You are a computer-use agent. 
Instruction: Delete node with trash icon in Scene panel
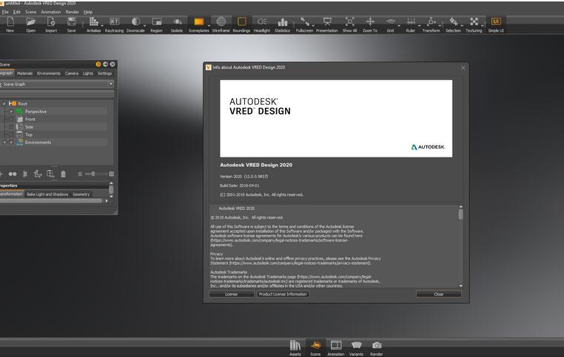(x=64, y=174)
